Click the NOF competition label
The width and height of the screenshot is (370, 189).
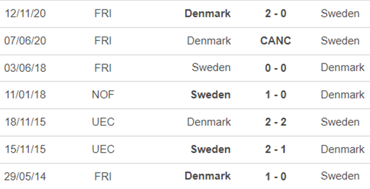click(x=103, y=95)
